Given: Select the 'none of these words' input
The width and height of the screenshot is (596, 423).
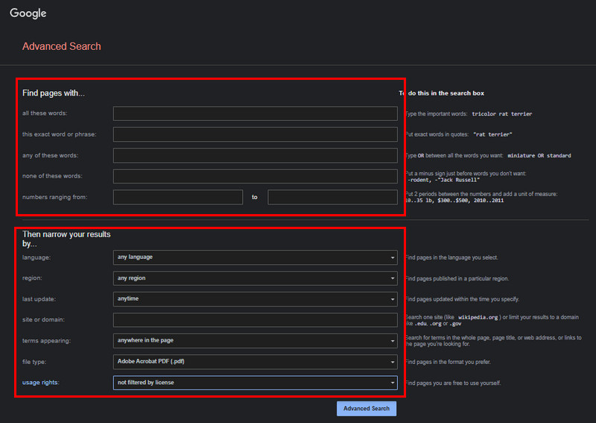Looking at the screenshot, I should (x=255, y=176).
